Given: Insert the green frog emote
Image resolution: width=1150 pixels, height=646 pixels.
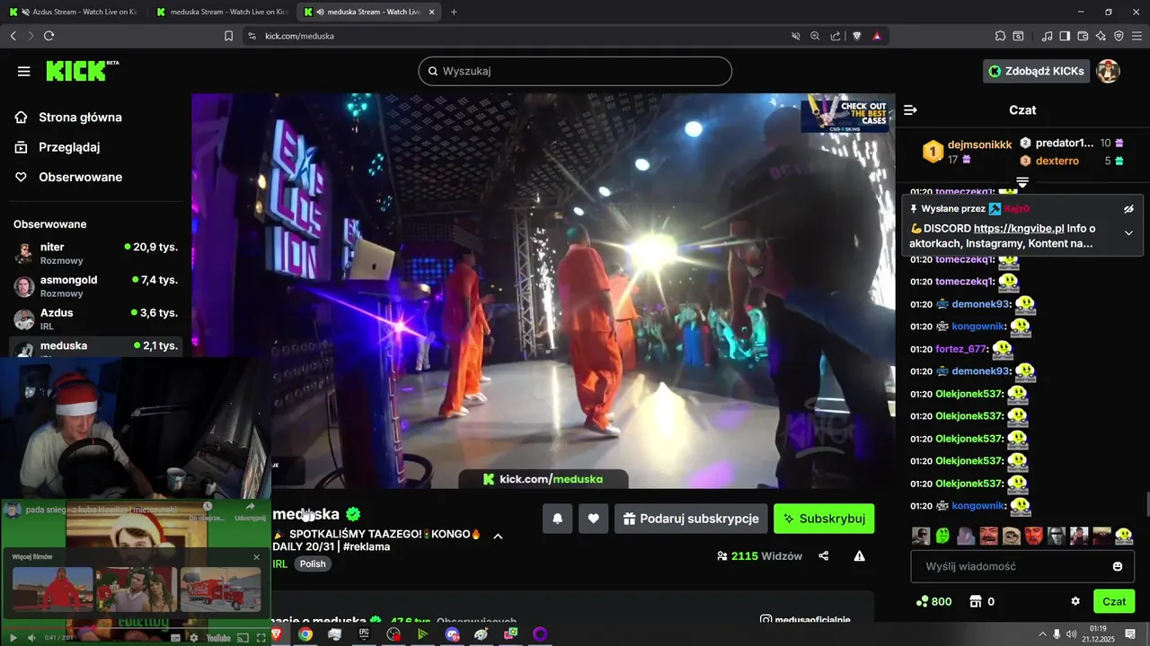Looking at the screenshot, I should pos(942,536).
